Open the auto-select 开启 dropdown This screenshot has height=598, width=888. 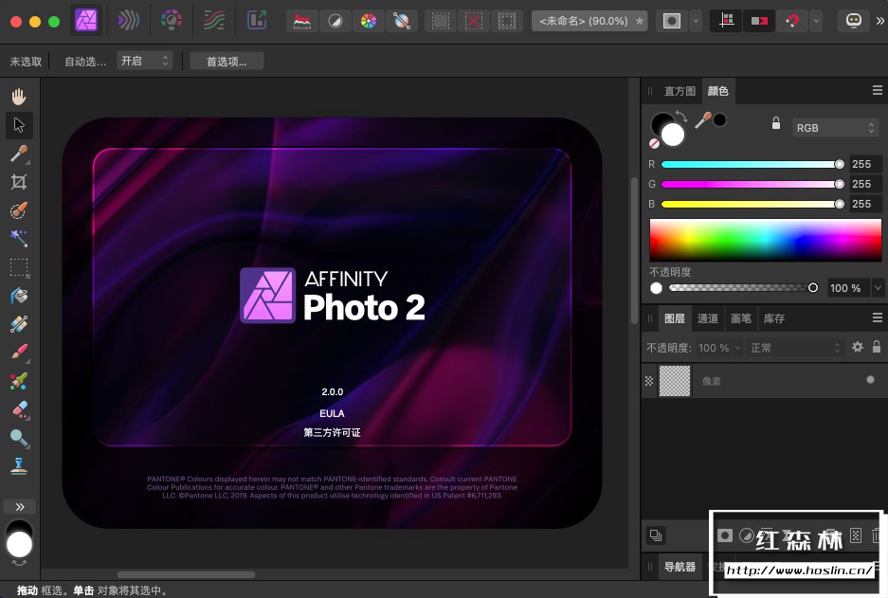pos(144,61)
